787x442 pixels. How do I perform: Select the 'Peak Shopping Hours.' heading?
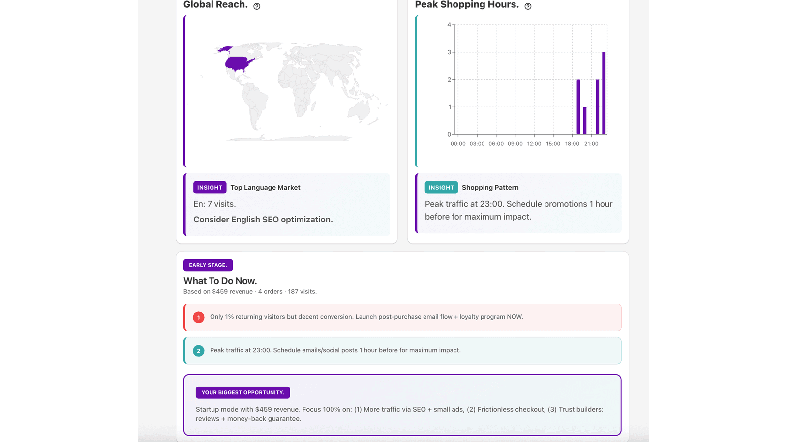pos(467,5)
